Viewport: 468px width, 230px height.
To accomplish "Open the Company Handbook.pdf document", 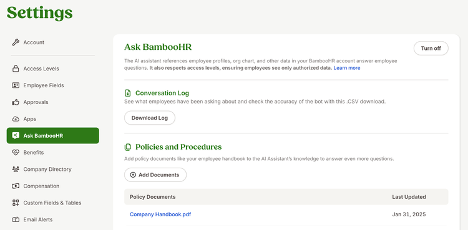I will click(160, 214).
